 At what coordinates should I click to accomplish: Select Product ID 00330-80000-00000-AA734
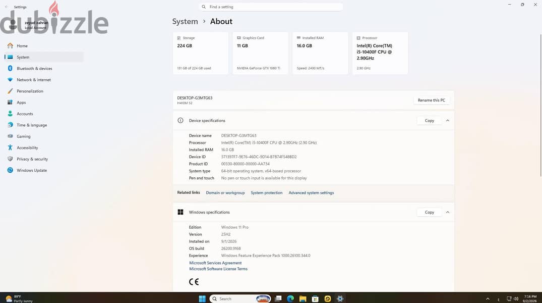pos(246,164)
